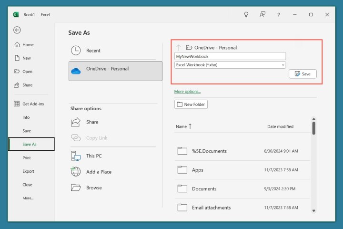Click the OneDrive cloud icon

point(76,71)
